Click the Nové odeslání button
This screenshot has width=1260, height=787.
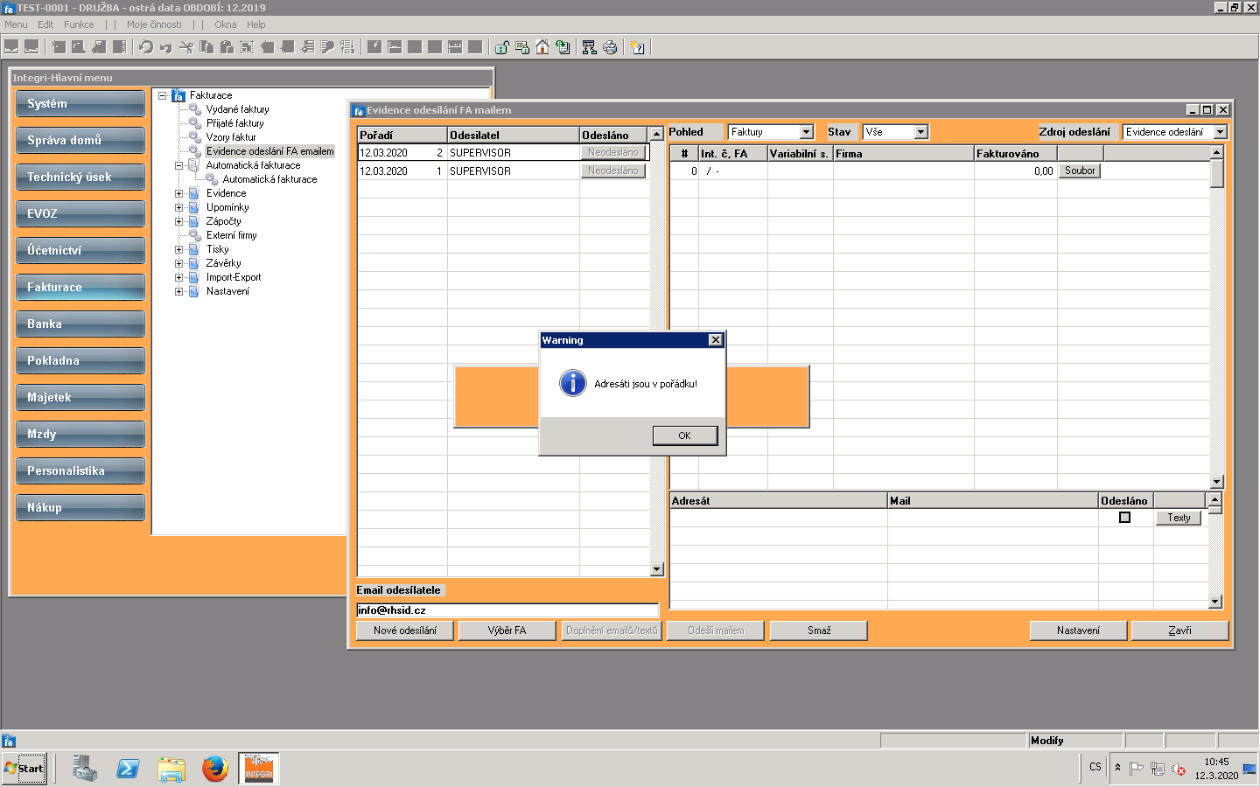tap(405, 630)
